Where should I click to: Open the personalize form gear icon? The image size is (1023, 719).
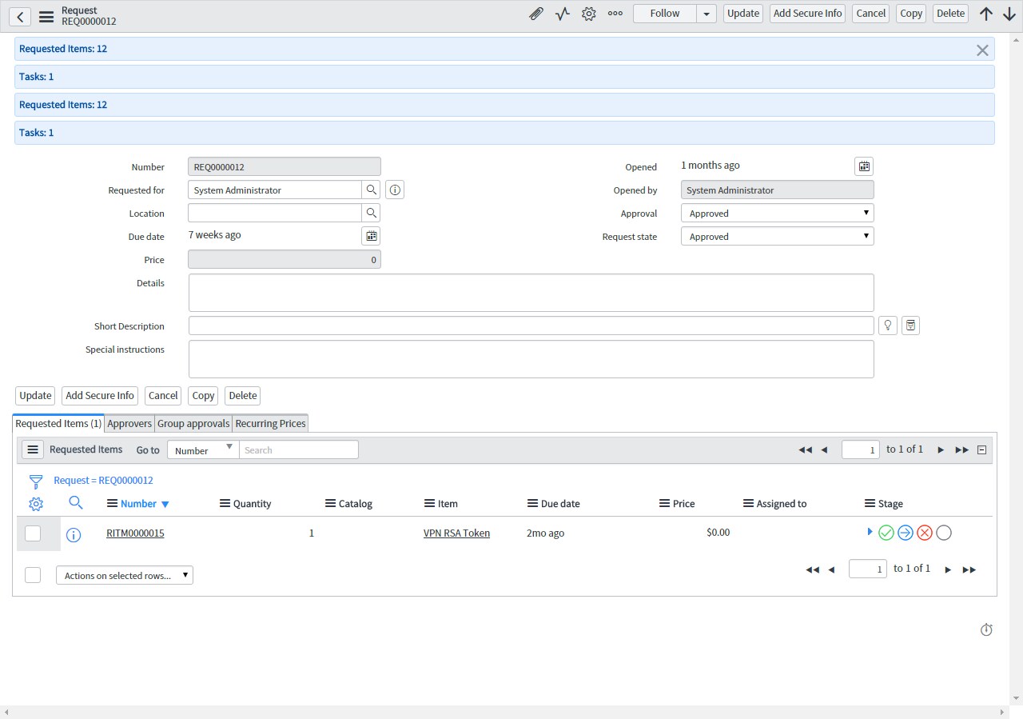pos(589,14)
